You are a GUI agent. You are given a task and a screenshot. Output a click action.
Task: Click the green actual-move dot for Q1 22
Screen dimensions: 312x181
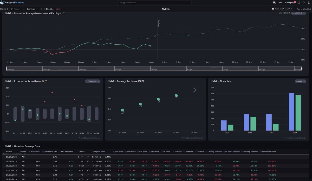click(15, 120)
